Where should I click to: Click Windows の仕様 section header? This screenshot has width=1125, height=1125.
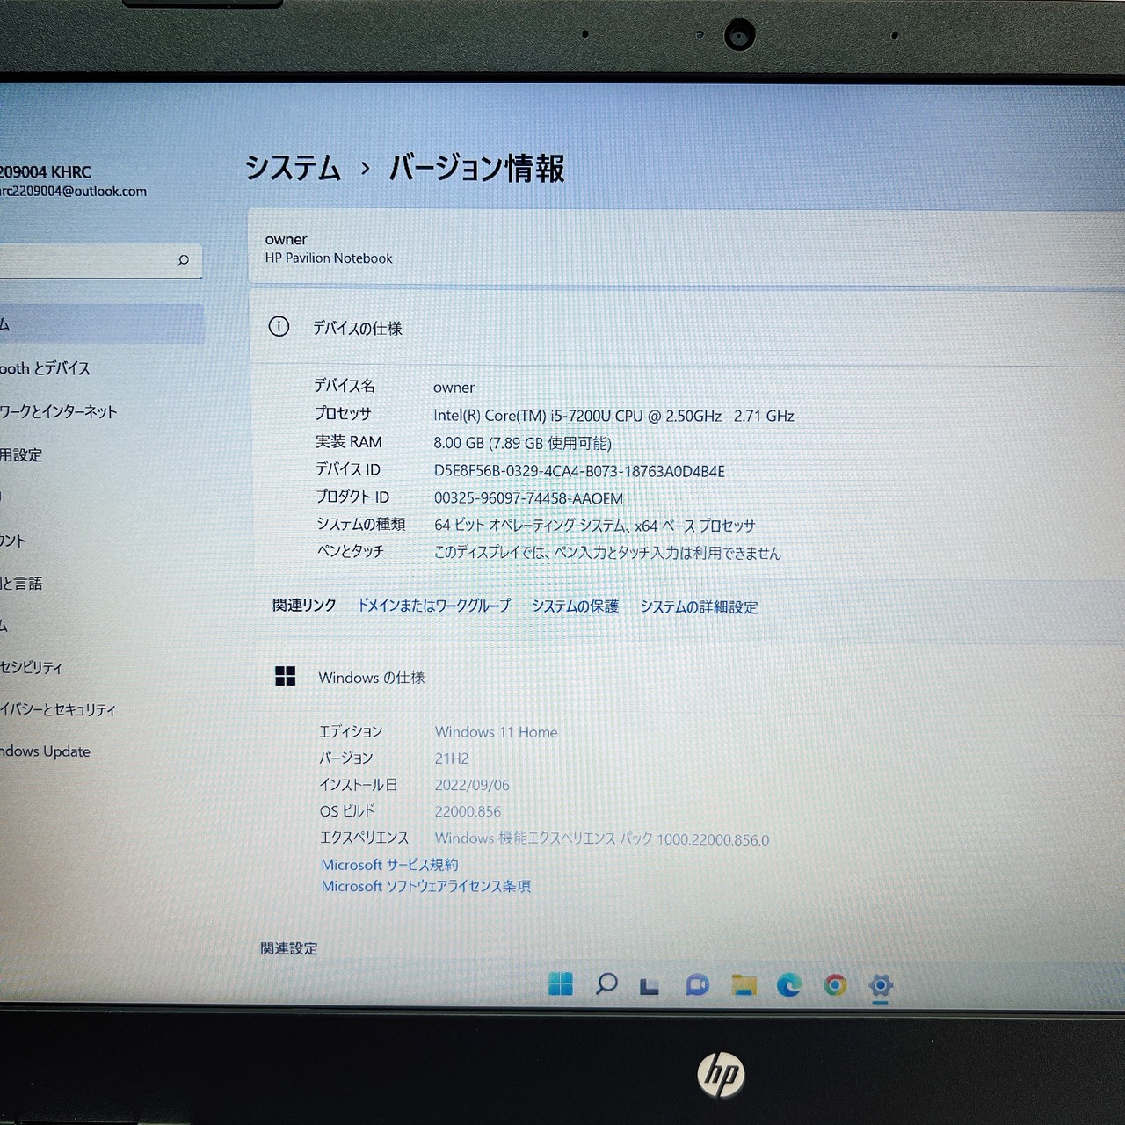[371, 678]
